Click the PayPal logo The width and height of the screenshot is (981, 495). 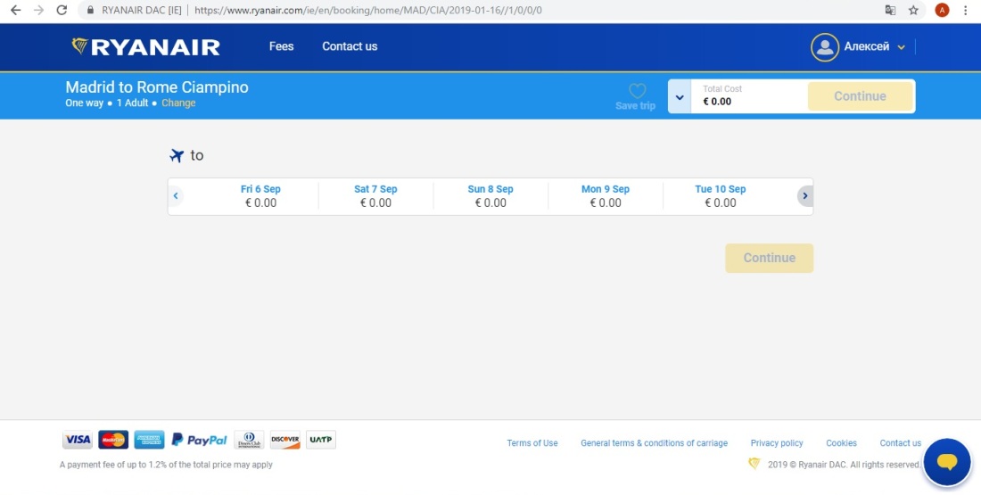tap(200, 440)
